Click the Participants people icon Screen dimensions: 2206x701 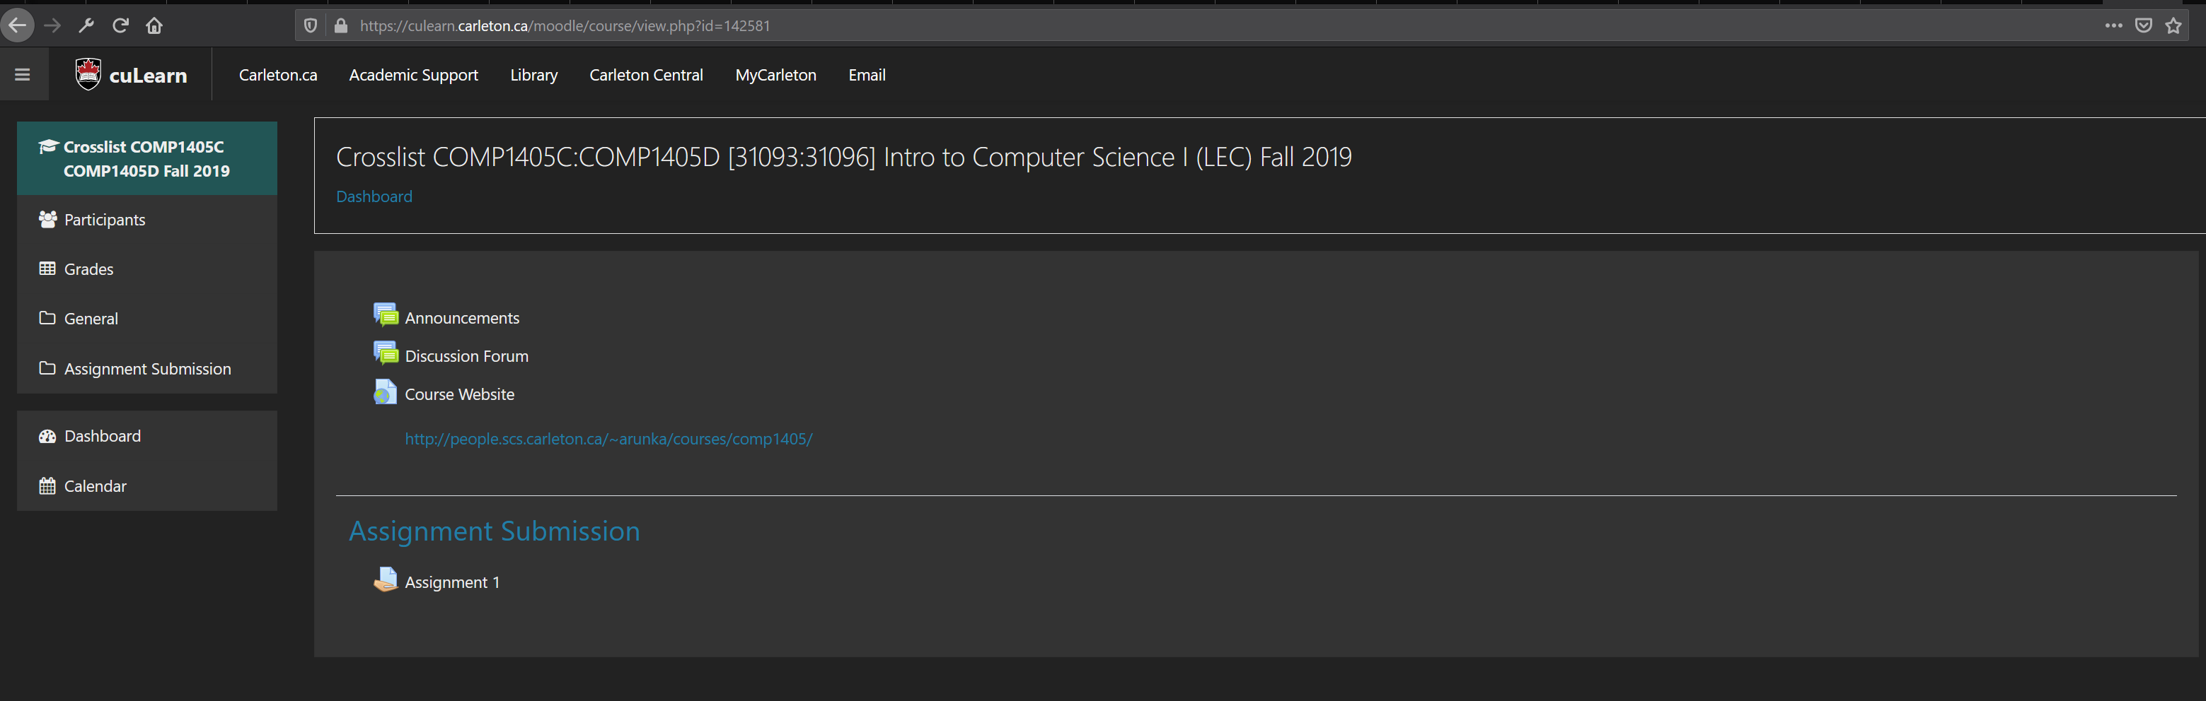click(x=48, y=220)
